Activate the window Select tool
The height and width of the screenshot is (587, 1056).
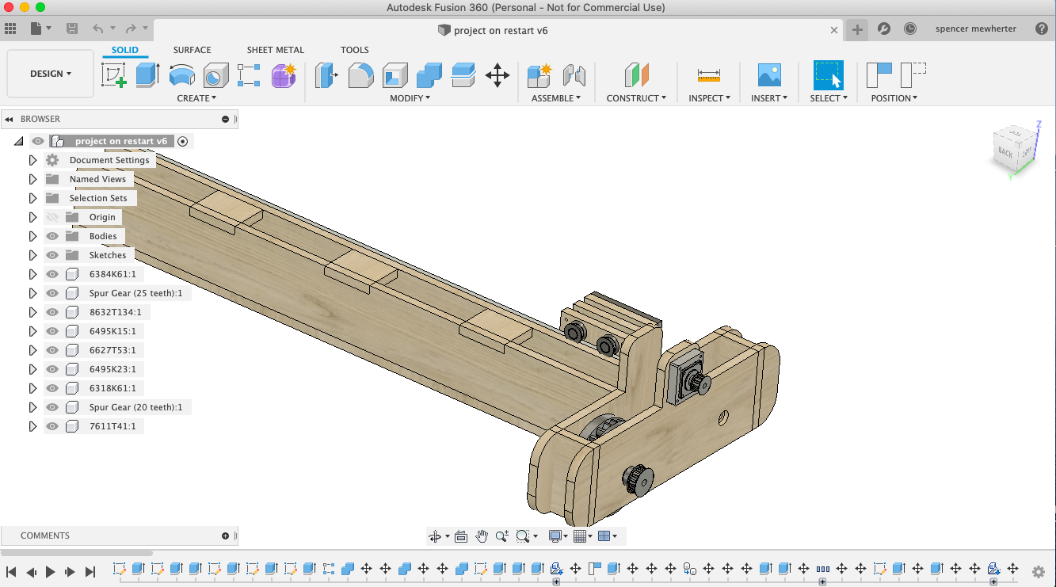[829, 75]
